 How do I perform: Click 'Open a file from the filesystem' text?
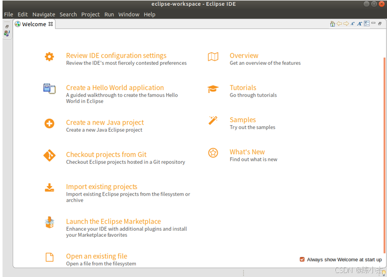point(101,263)
